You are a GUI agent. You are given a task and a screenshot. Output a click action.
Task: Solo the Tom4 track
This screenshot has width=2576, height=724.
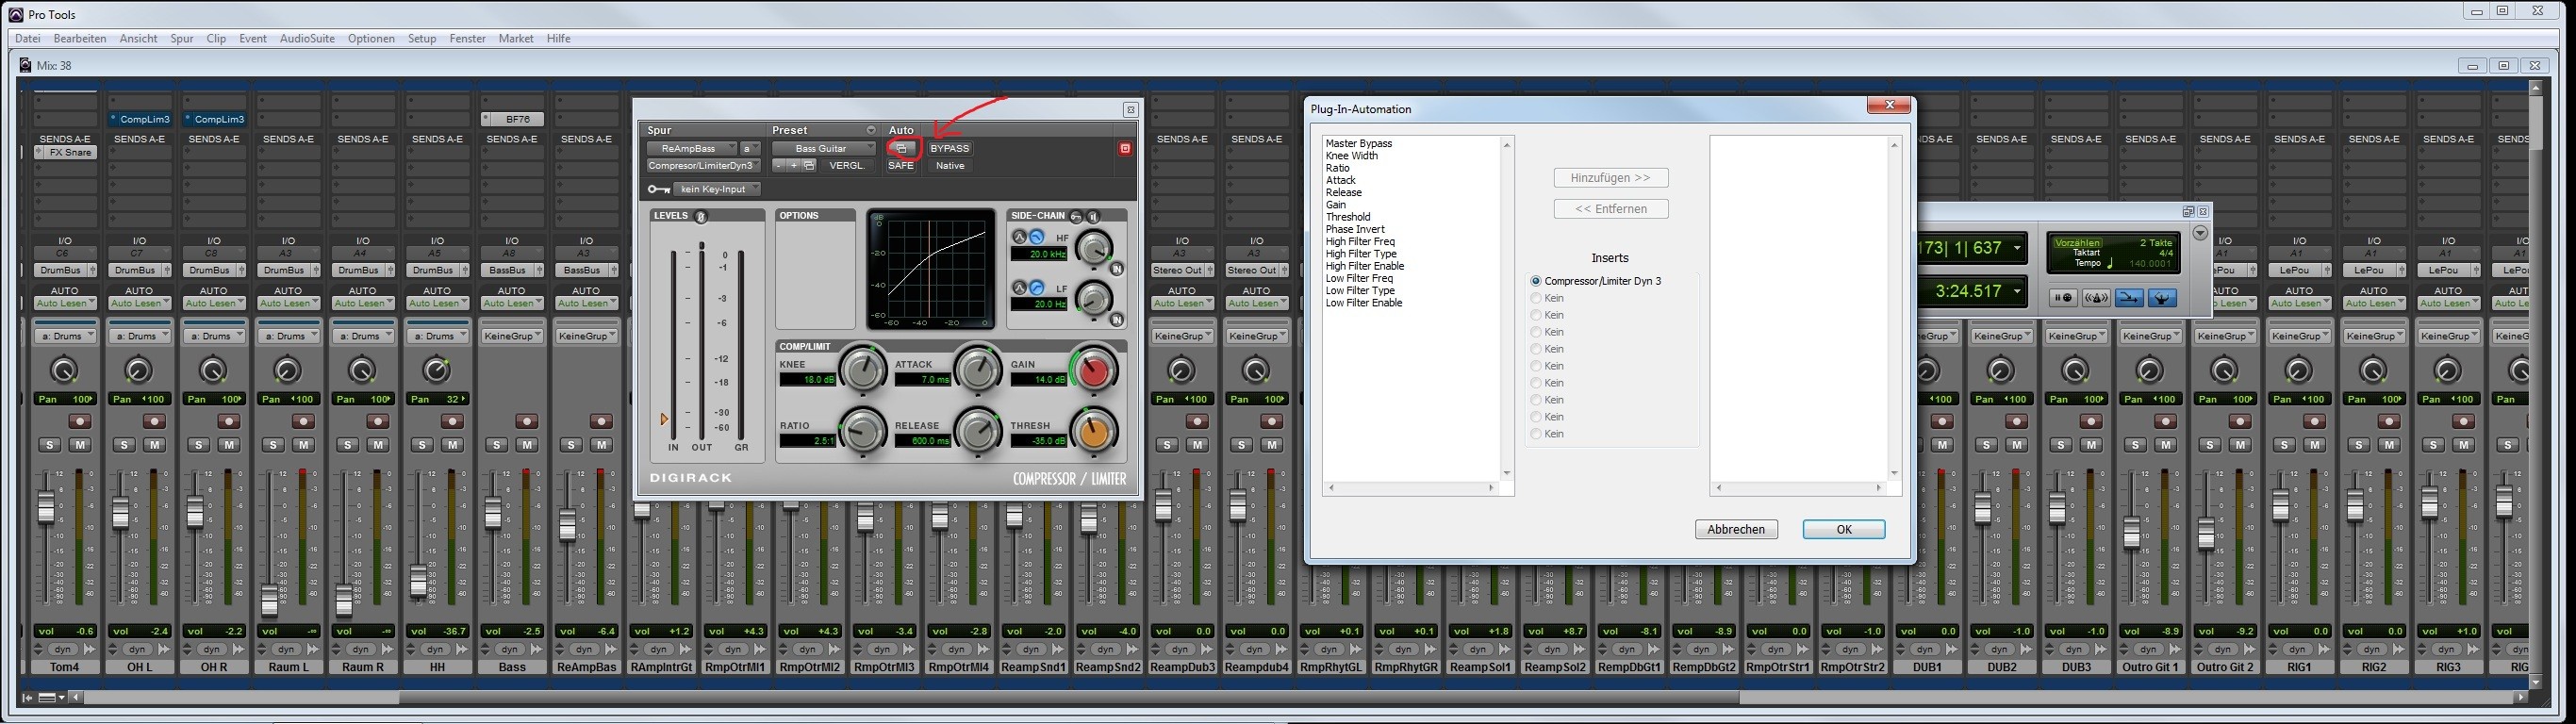click(50, 445)
